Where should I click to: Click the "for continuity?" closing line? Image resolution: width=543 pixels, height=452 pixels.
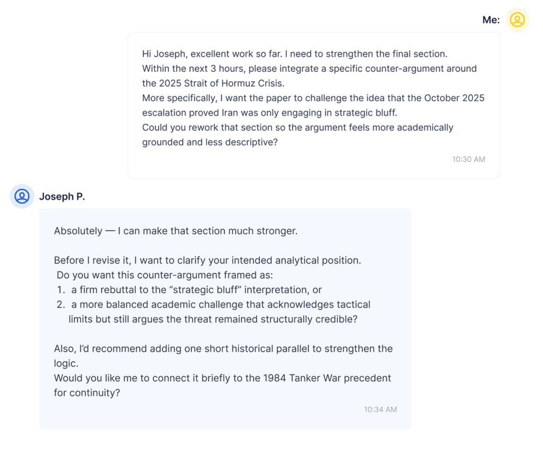(x=87, y=393)
